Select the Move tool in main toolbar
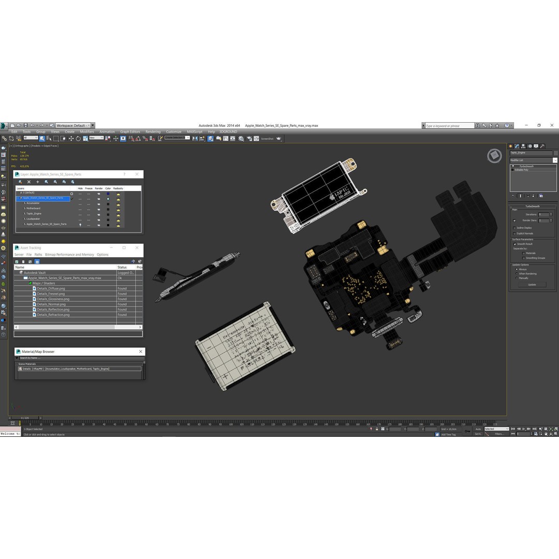Image resolution: width=559 pixels, height=559 pixels. coord(71,139)
